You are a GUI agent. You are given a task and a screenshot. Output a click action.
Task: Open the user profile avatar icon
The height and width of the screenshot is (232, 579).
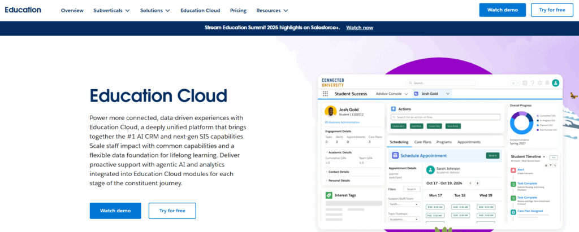555,83
